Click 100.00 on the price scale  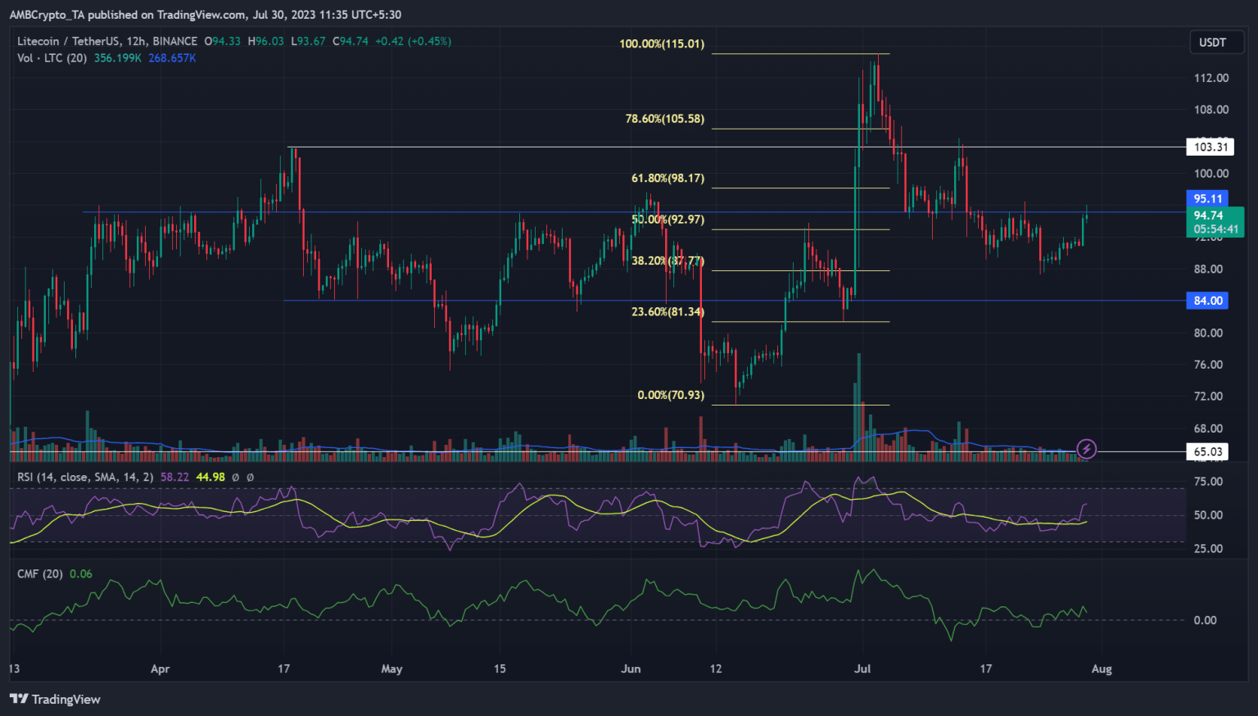(x=1211, y=173)
